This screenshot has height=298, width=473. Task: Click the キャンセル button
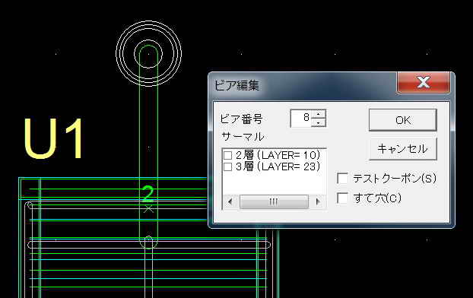click(x=403, y=149)
